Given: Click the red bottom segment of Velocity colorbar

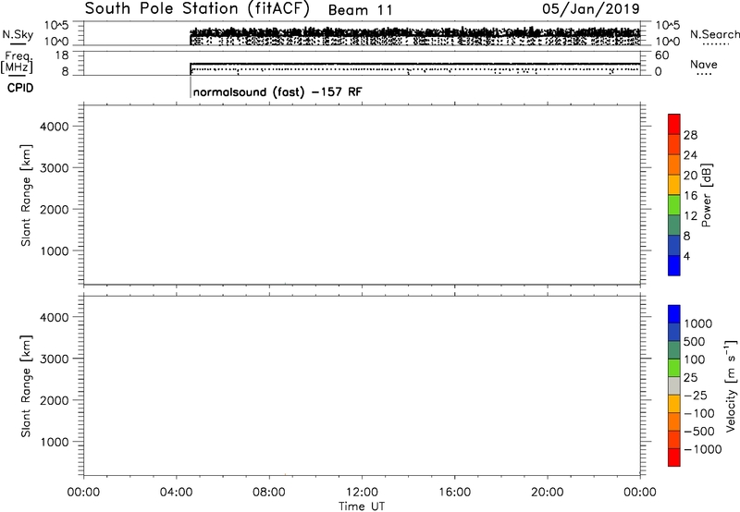Looking at the screenshot, I should (x=674, y=457).
